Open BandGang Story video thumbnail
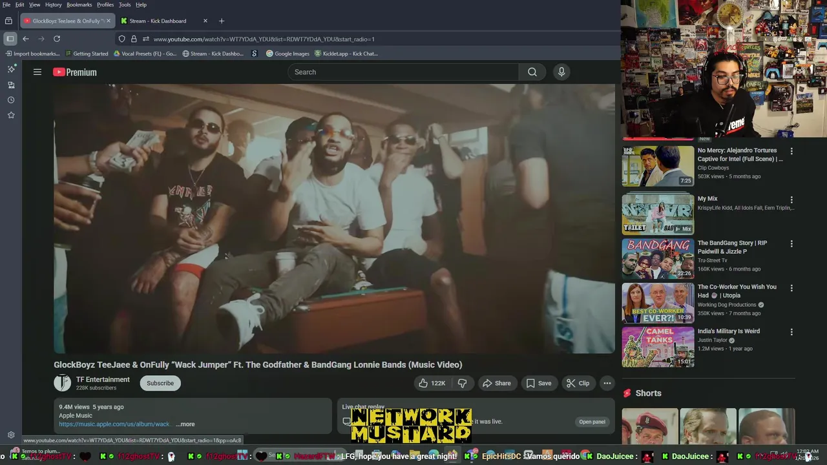 coord(658,258)
